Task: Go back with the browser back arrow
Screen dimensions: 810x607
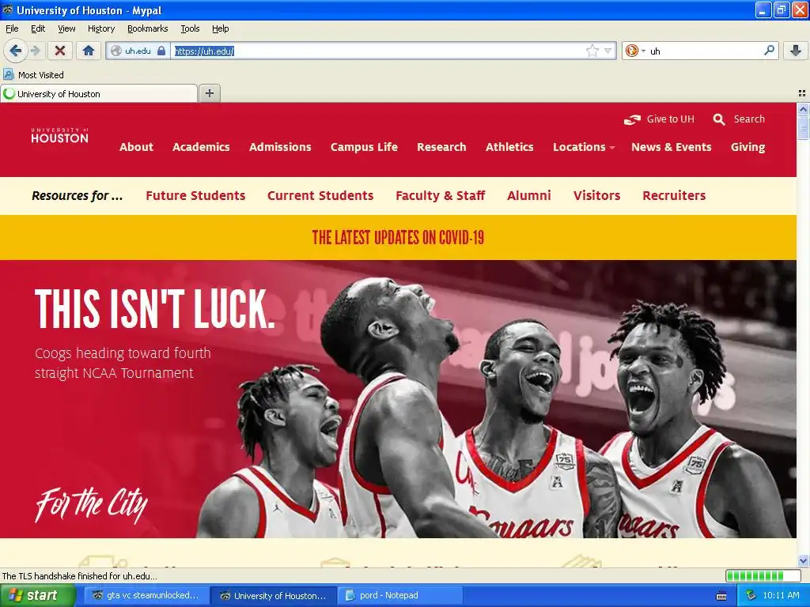Action: 14,51
